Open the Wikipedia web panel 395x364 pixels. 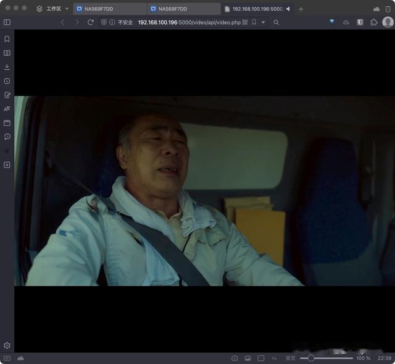click(x=7, y=151)
